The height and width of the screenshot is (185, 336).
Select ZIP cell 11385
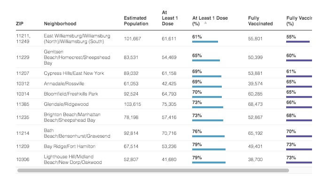23,104
